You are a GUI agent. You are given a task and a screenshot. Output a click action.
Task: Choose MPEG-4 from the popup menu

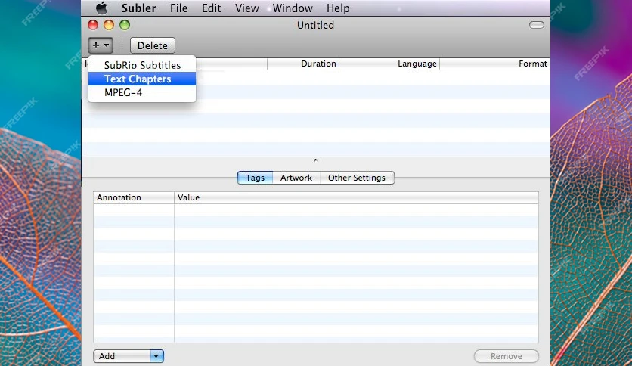pyautogui.click(x=142, y=92)
